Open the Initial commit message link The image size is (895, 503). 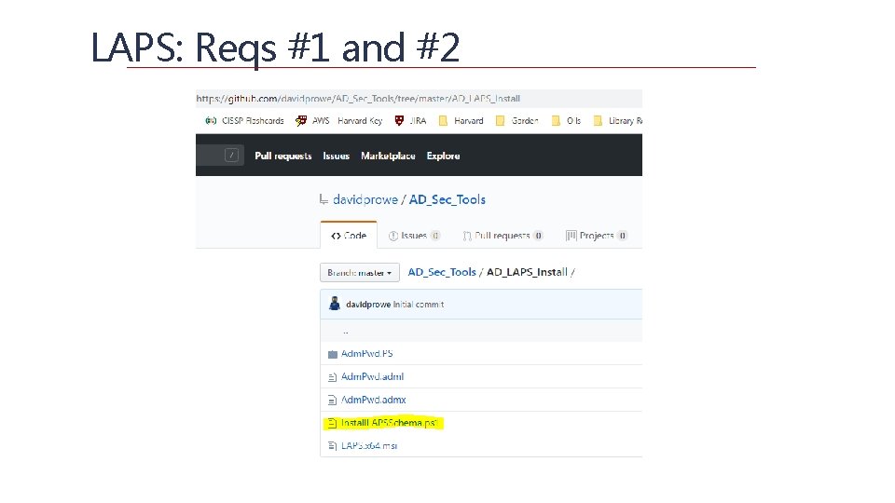419,305
